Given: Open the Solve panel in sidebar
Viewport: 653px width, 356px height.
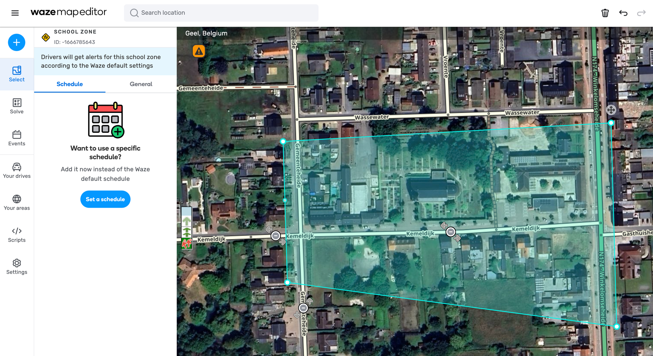Looking at the screenshot, I should [17, 106].
